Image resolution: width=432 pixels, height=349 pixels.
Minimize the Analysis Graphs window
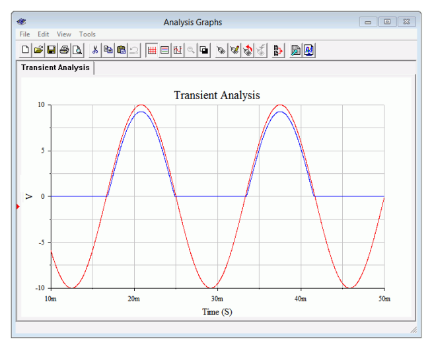(x=368, y=22)
